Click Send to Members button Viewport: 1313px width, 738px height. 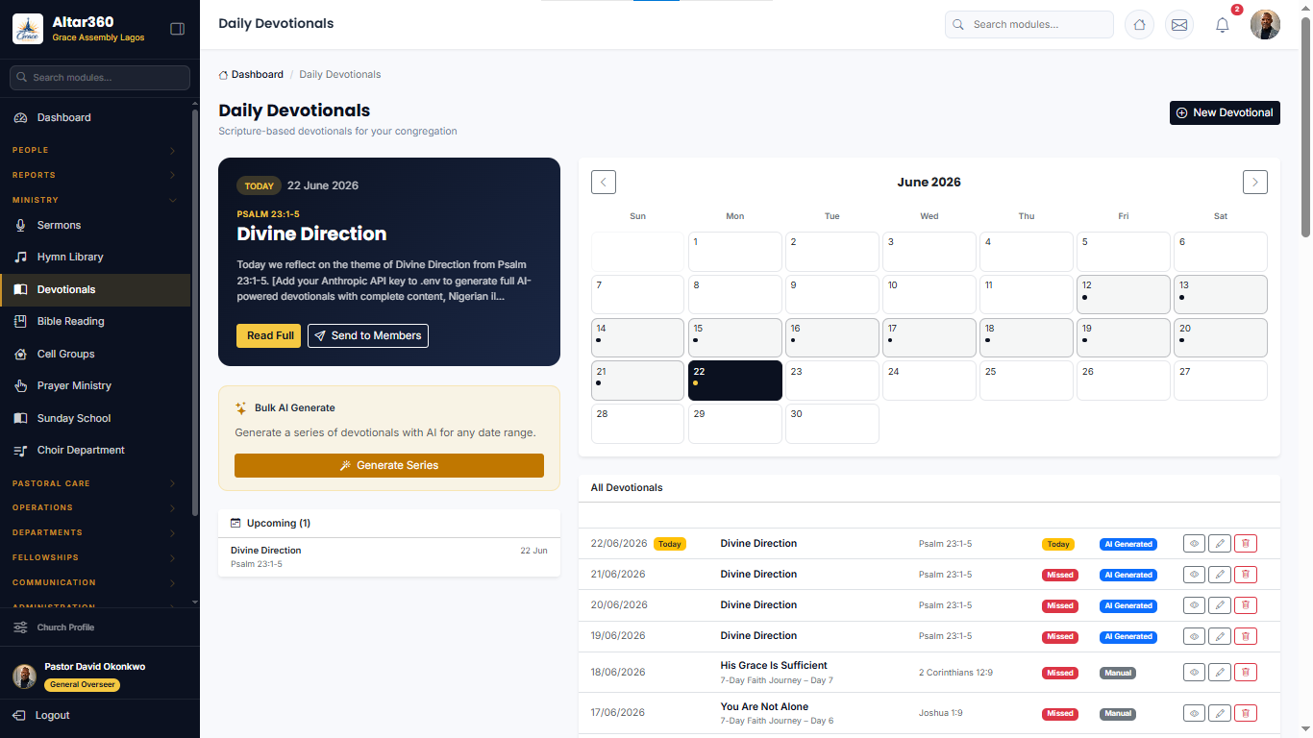[x=368, y=335]
